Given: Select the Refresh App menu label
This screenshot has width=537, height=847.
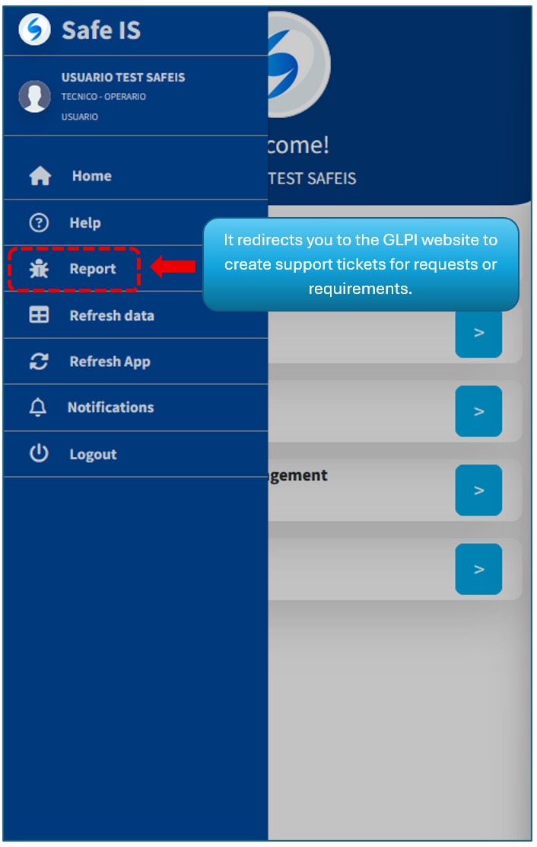Looking at the screenshot, I should click(110, 362).
